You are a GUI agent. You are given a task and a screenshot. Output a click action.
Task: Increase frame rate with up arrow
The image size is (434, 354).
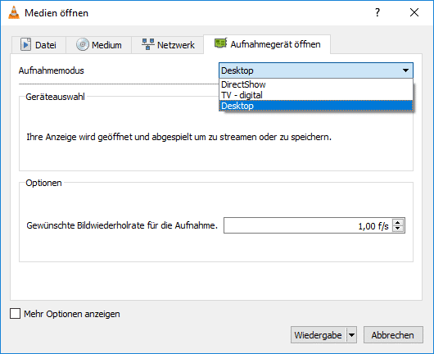[x=398, y=222]
